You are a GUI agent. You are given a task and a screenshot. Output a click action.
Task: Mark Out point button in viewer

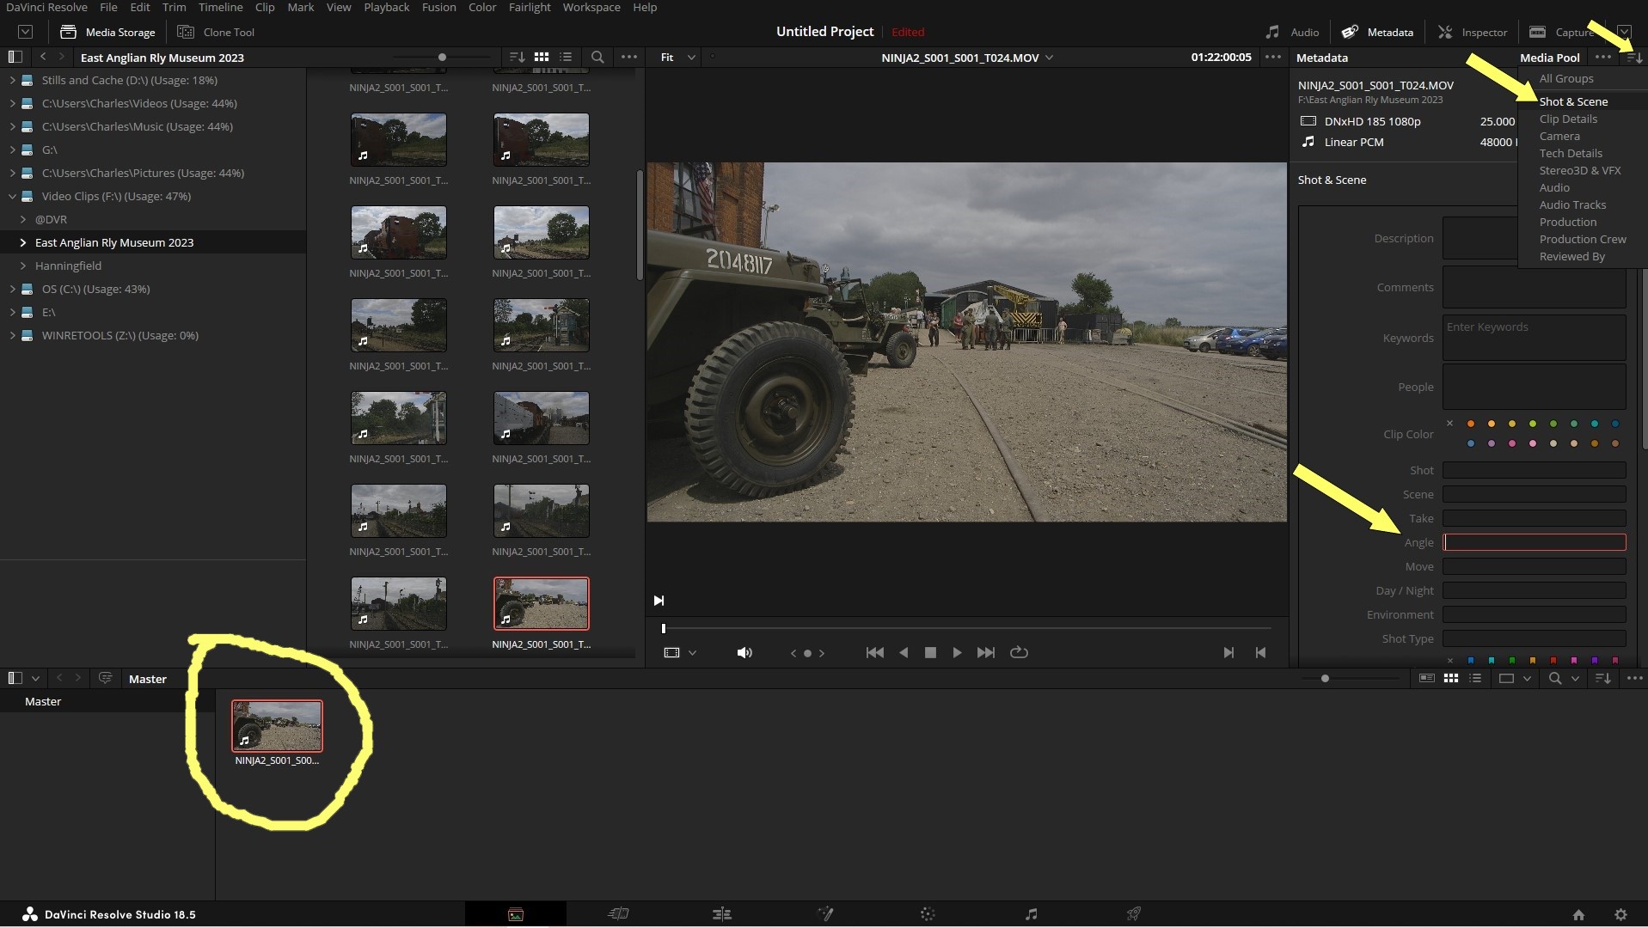1260,653
